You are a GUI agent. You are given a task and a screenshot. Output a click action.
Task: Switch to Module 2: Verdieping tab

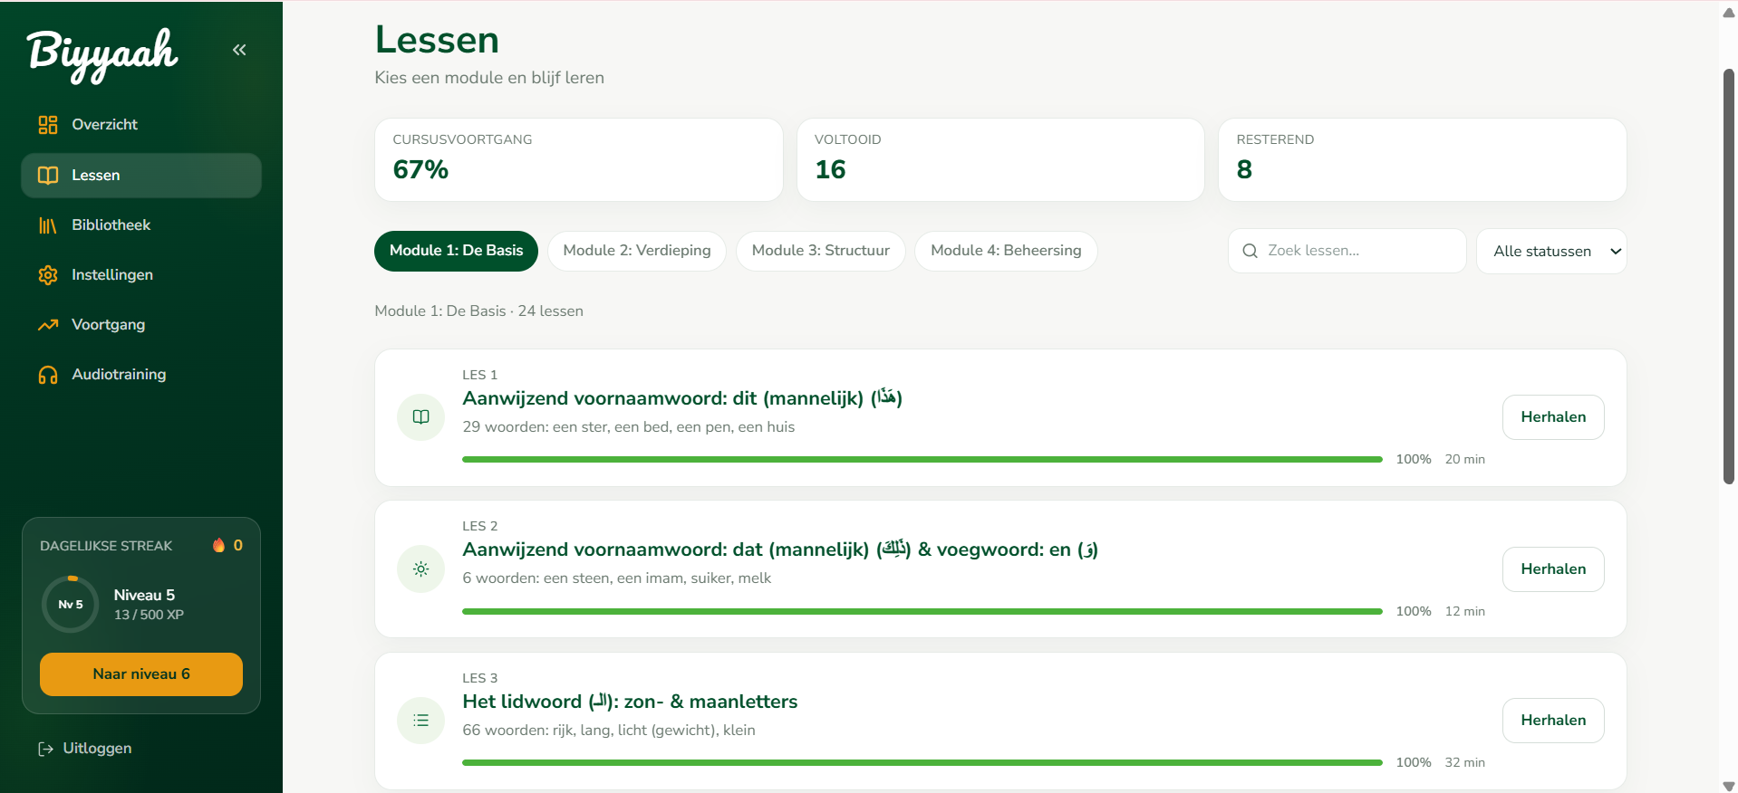tap(637, 251)
